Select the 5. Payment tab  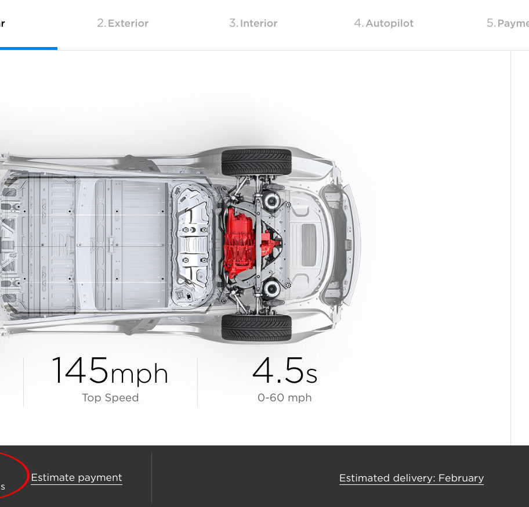click(508, 23)
